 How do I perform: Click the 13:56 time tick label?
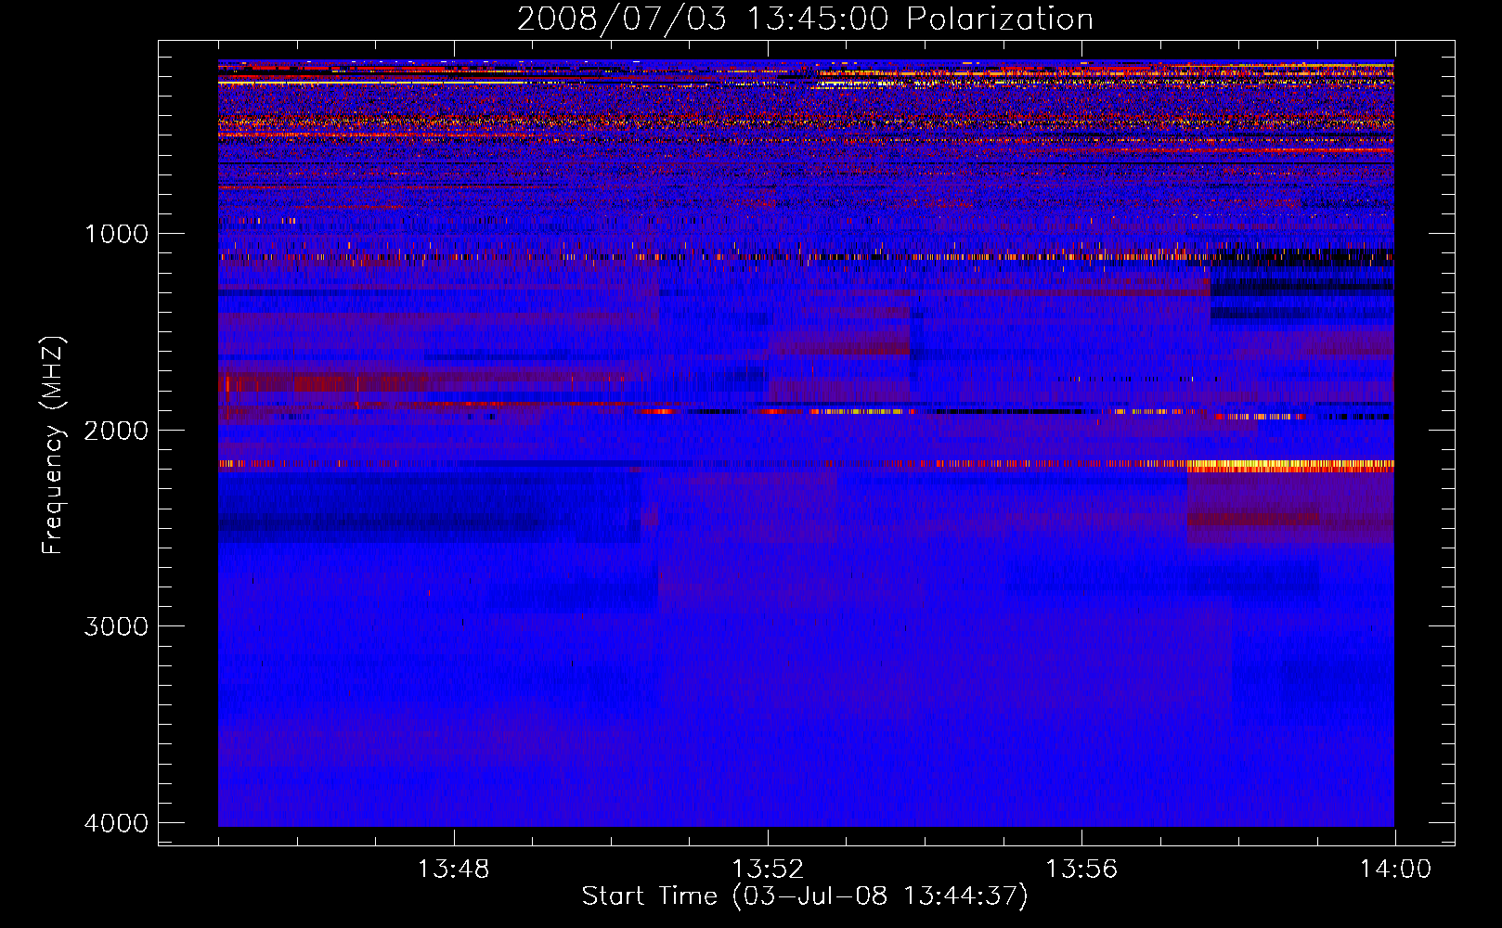tap(1081, 870)
